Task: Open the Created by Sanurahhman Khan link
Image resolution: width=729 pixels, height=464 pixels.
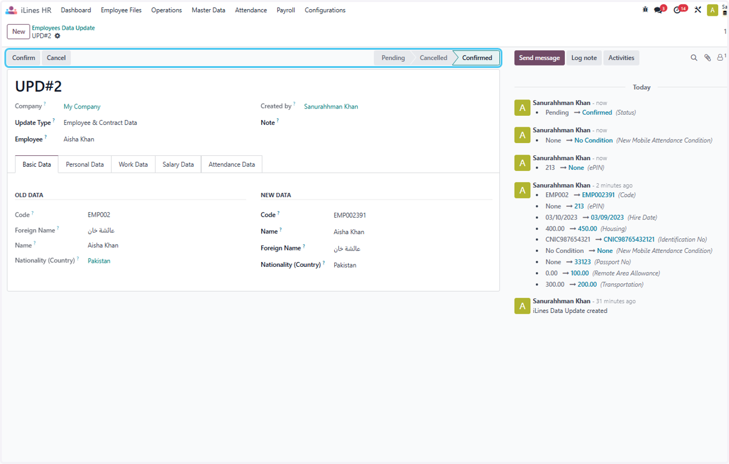Action: (331, 107)
